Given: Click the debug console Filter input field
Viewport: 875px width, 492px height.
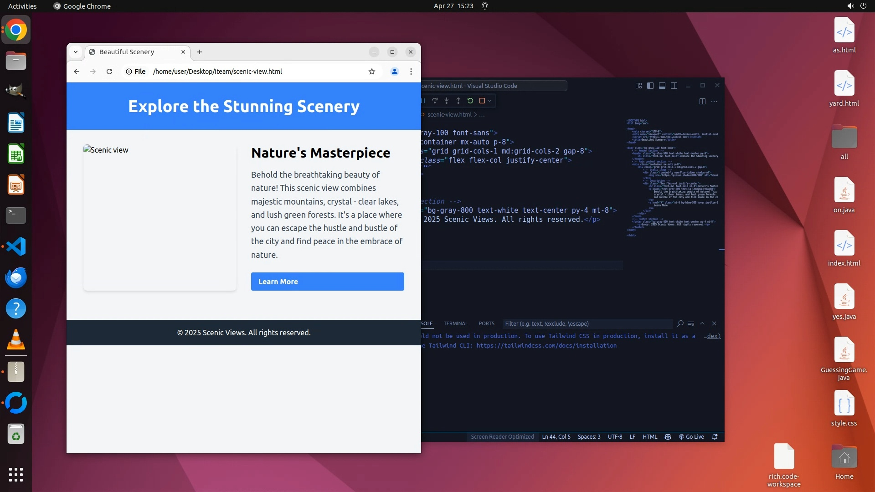Looking at the screenshot, I should (587, 324).
